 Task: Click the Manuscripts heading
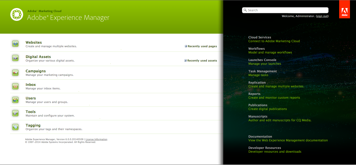coord(258,117)
